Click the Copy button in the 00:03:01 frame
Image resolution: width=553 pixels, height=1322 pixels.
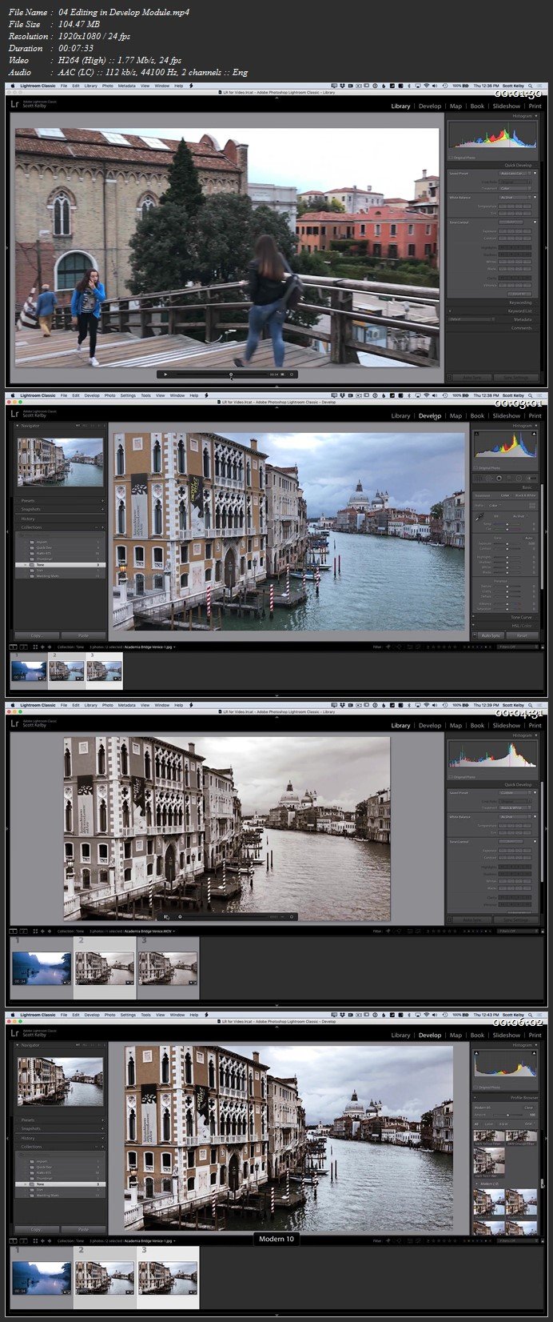(37, 635)
